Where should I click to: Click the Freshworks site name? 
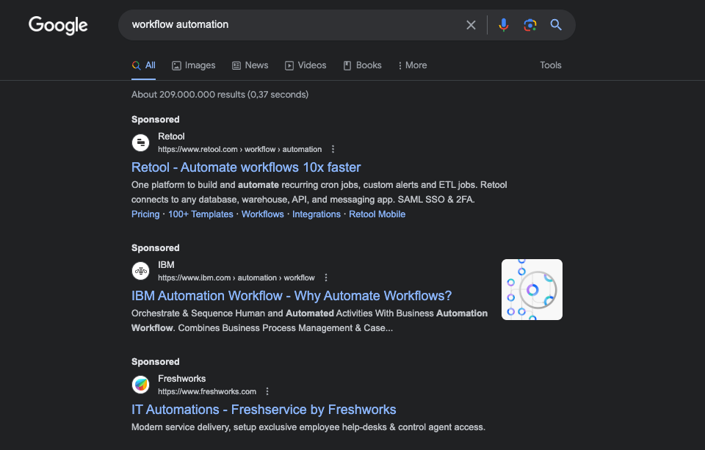click(x=181, y=379)
